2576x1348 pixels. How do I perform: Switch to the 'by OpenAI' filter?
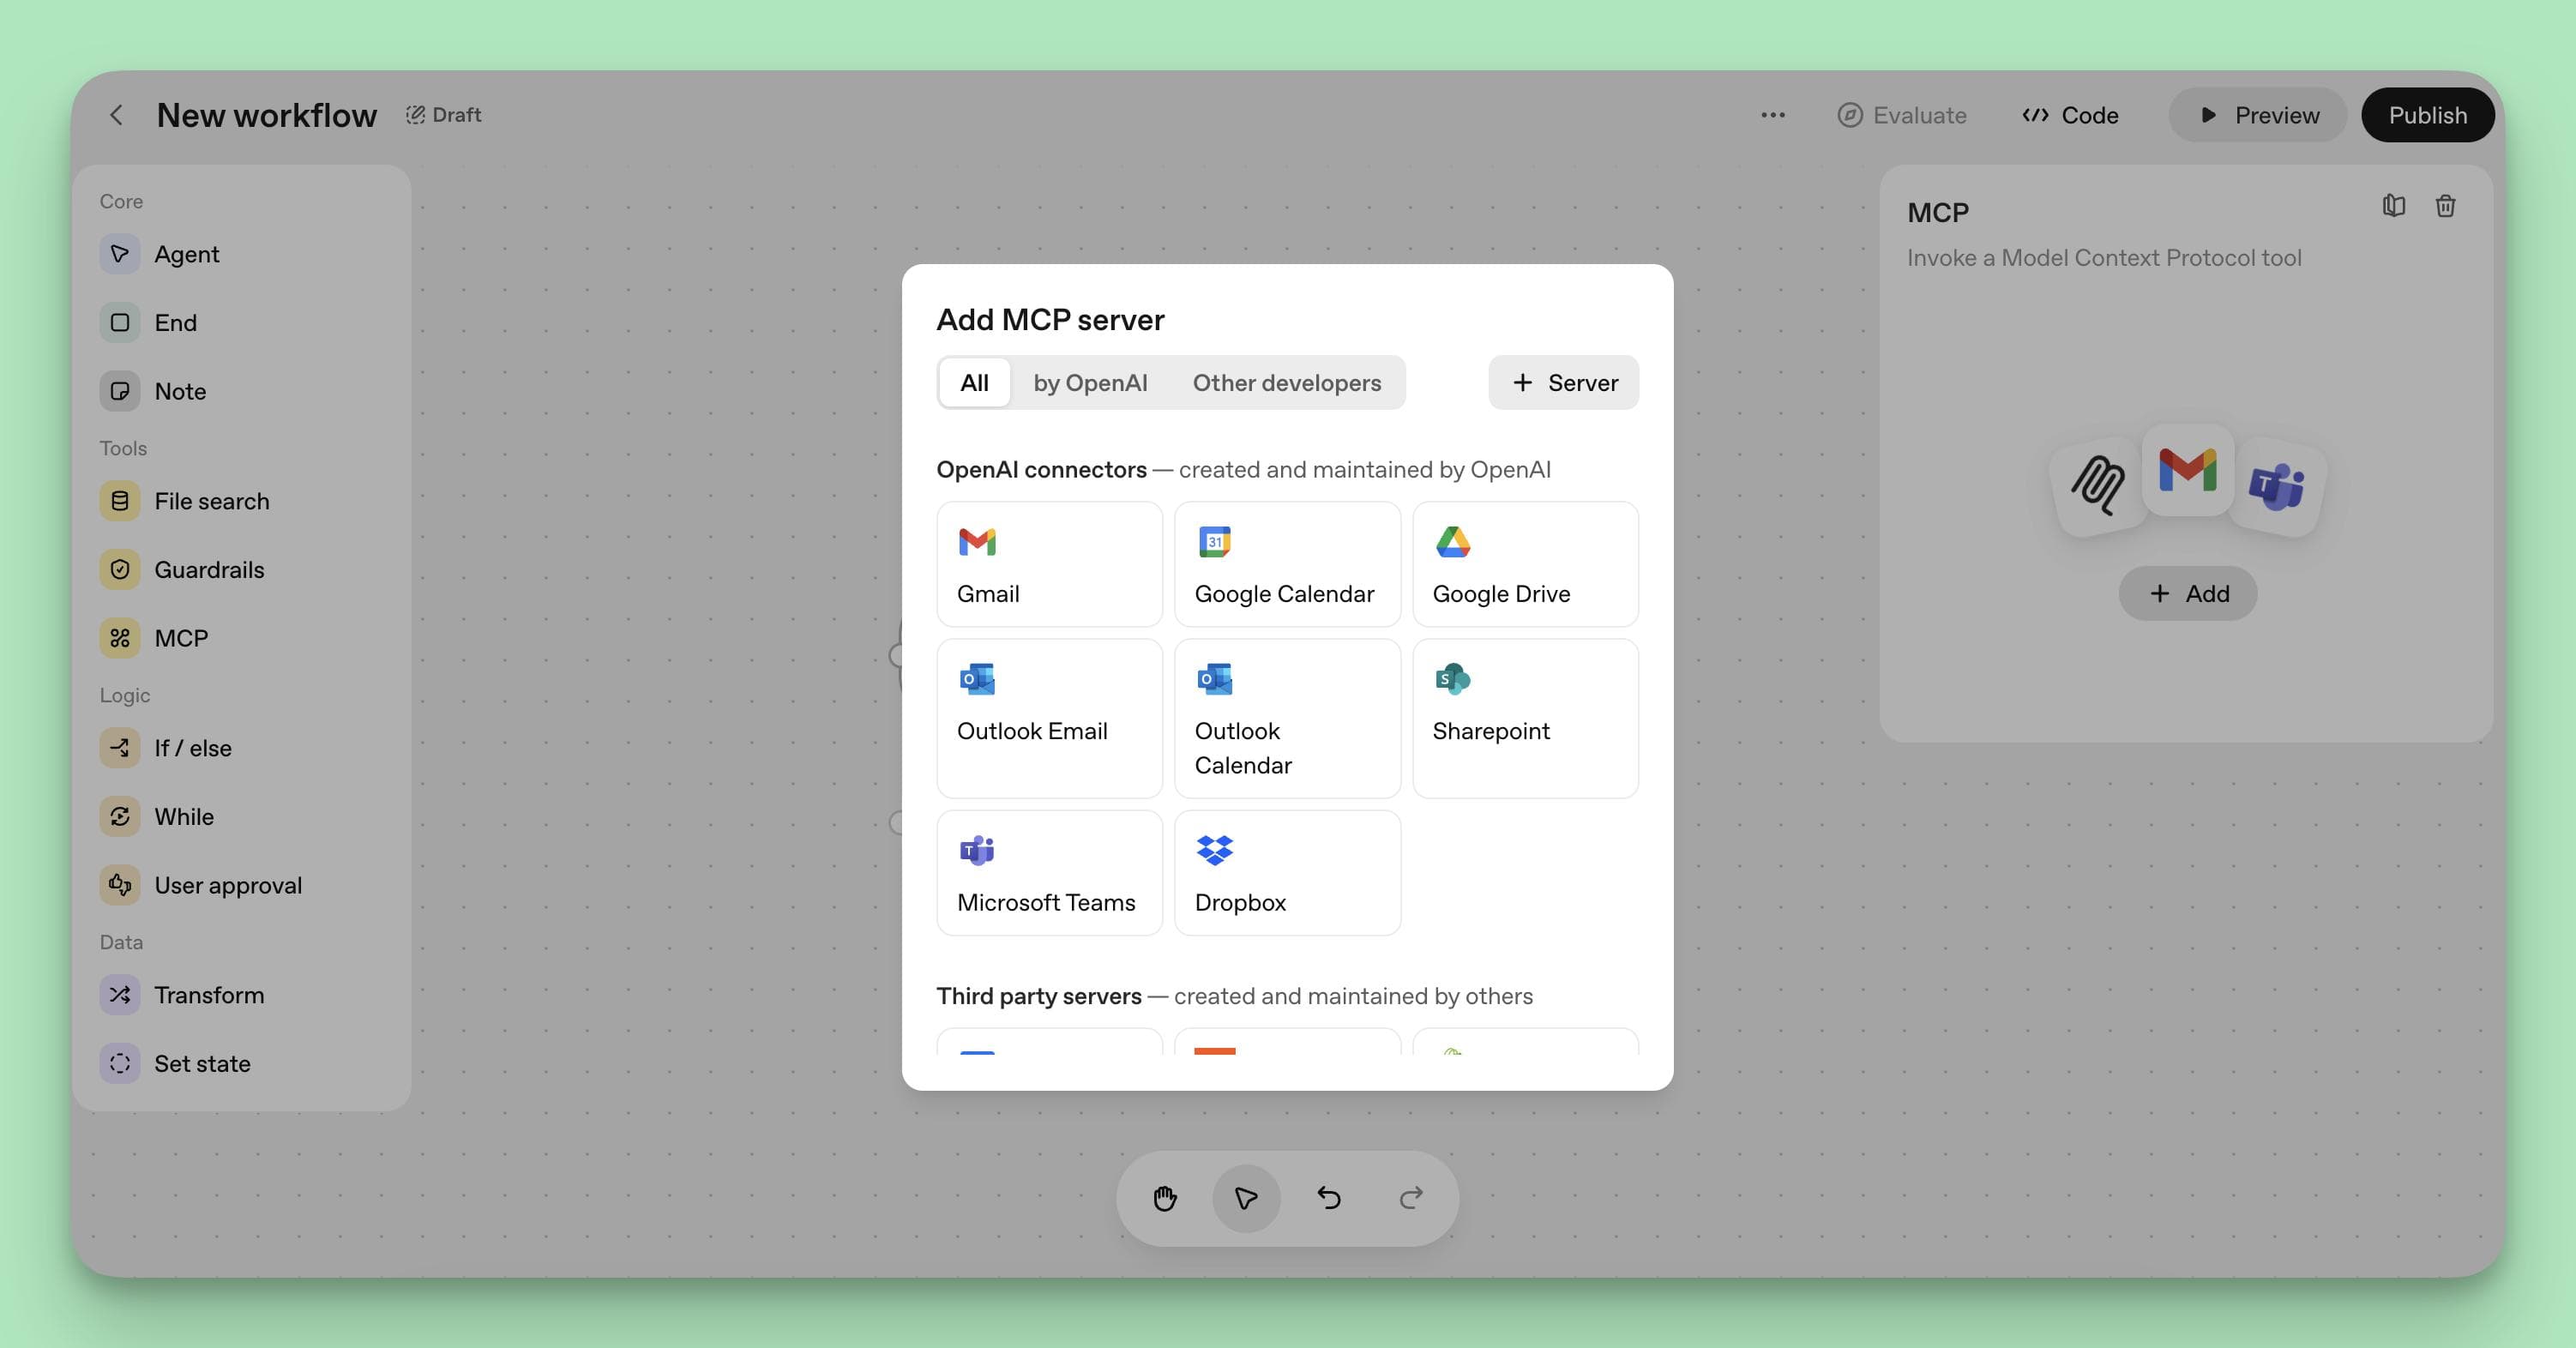point(1090,382)
